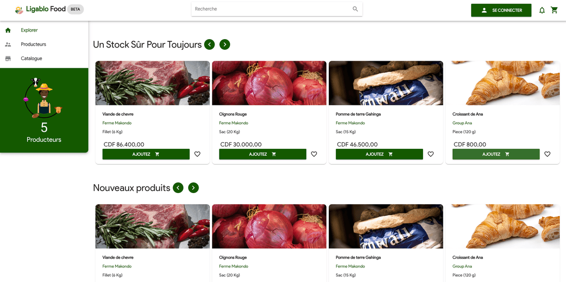Advance Nouveaux produits carousel forward

(193, 188)
